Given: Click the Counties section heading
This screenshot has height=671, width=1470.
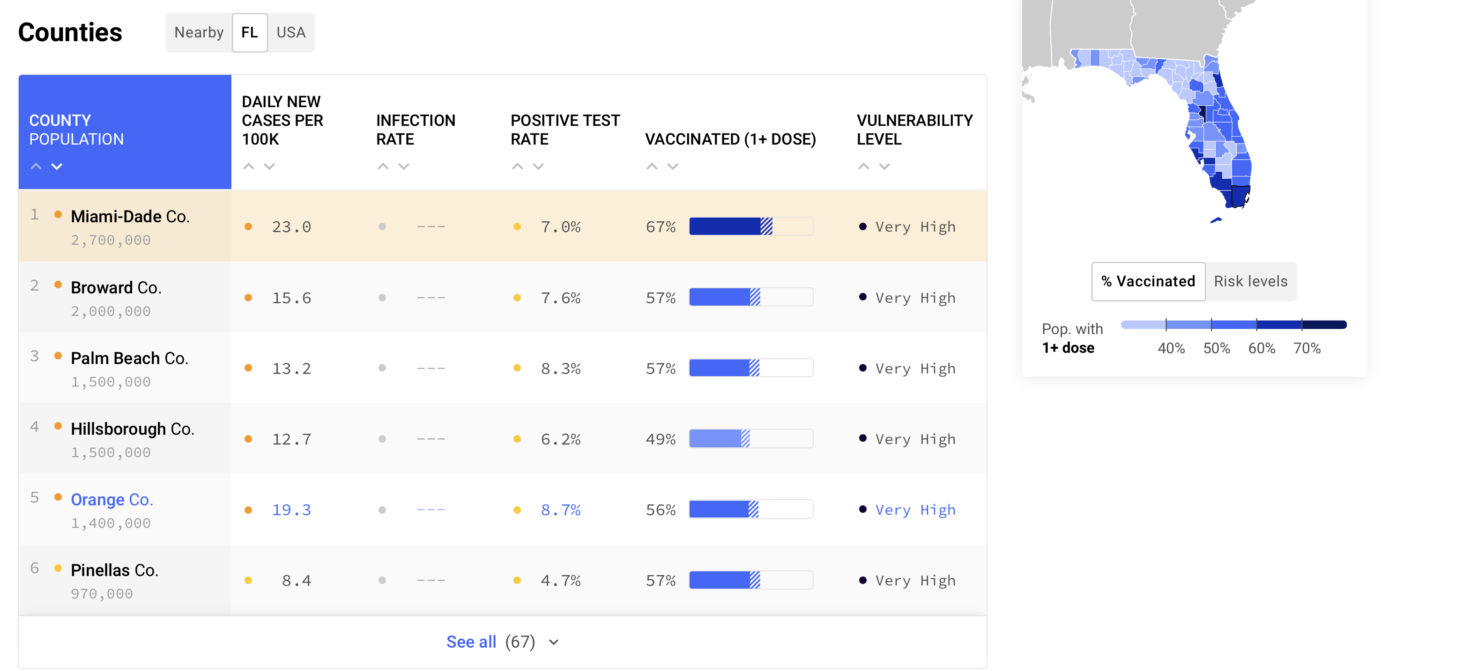Looking at the screenshot, I should [70, 32].
